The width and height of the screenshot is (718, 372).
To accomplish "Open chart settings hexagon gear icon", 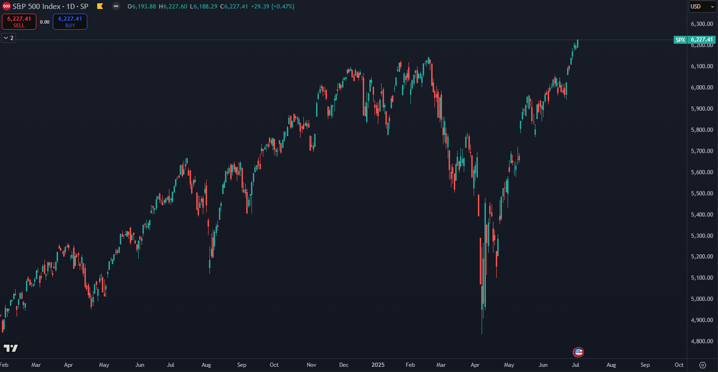I will (702, 365).
